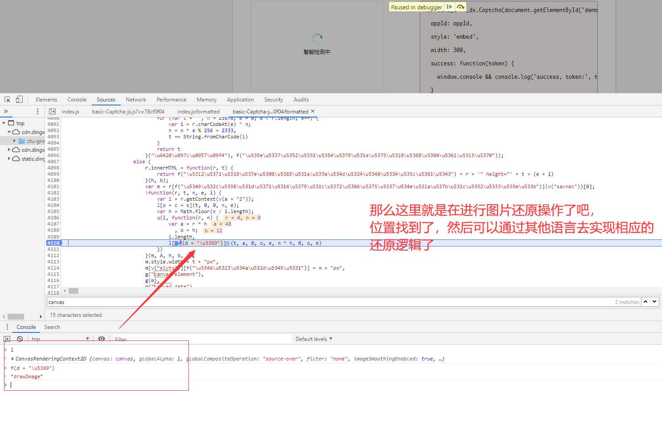Screen dimensions: 662x421
Task: Select the drawer Console tab
Action: coord(26,327)
